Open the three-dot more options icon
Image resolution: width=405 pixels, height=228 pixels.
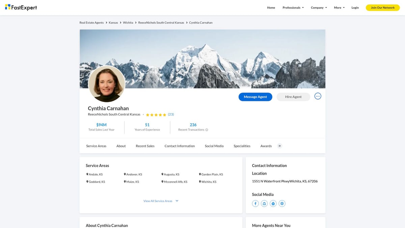318,96
